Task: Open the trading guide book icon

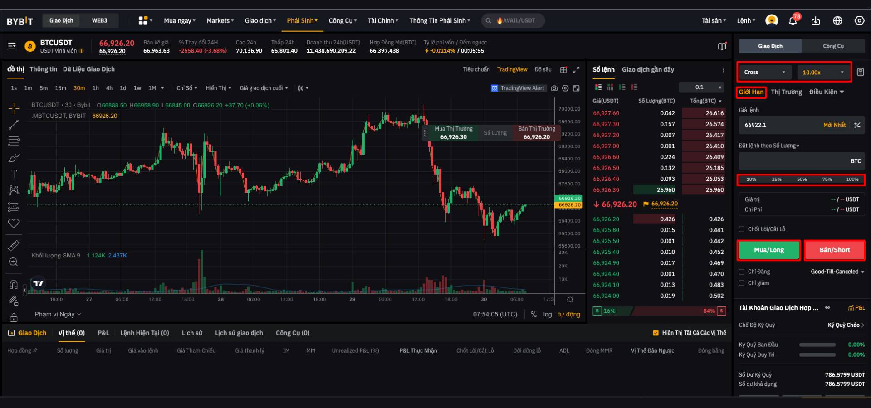Action: click(722, 46)
